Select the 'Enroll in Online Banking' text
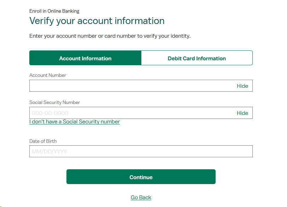The image size is (287, 207). click(54, 11)
